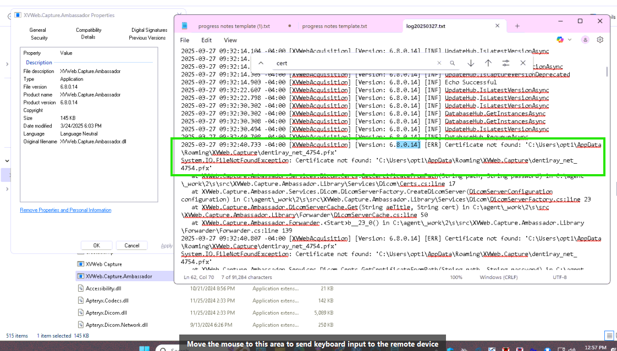The image size is (617, 351).
Task: Open the General tab in Properties
Action: tap(38, 30)
